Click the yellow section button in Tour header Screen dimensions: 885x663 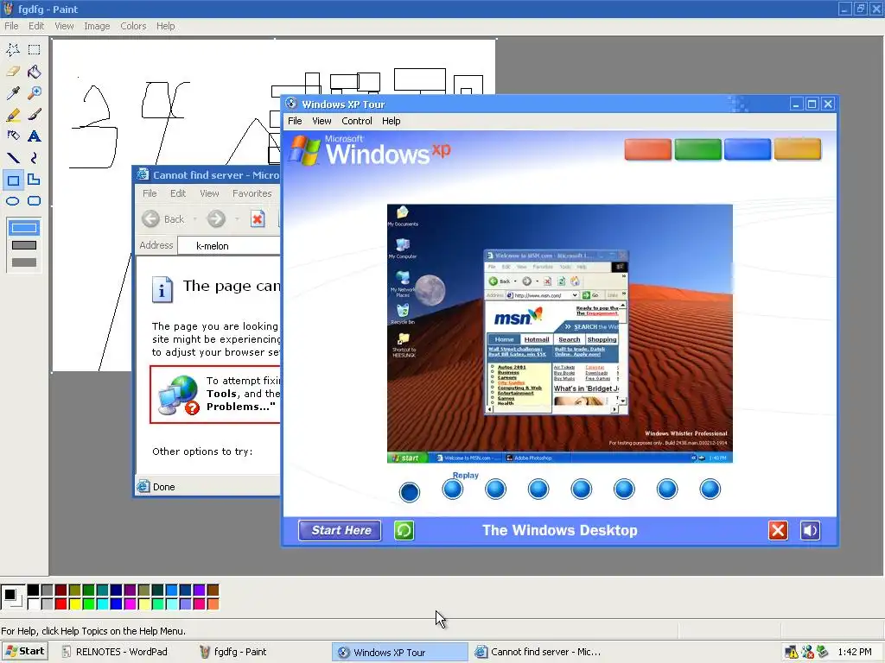[x=798, y=149]
